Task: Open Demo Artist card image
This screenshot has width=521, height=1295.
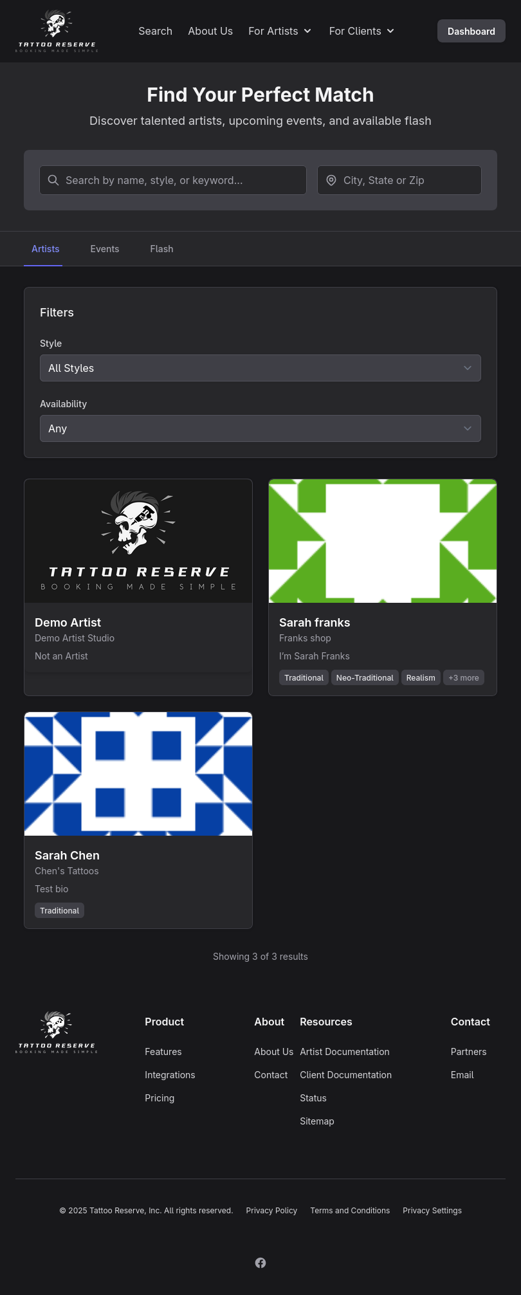Action: (138, 541)
